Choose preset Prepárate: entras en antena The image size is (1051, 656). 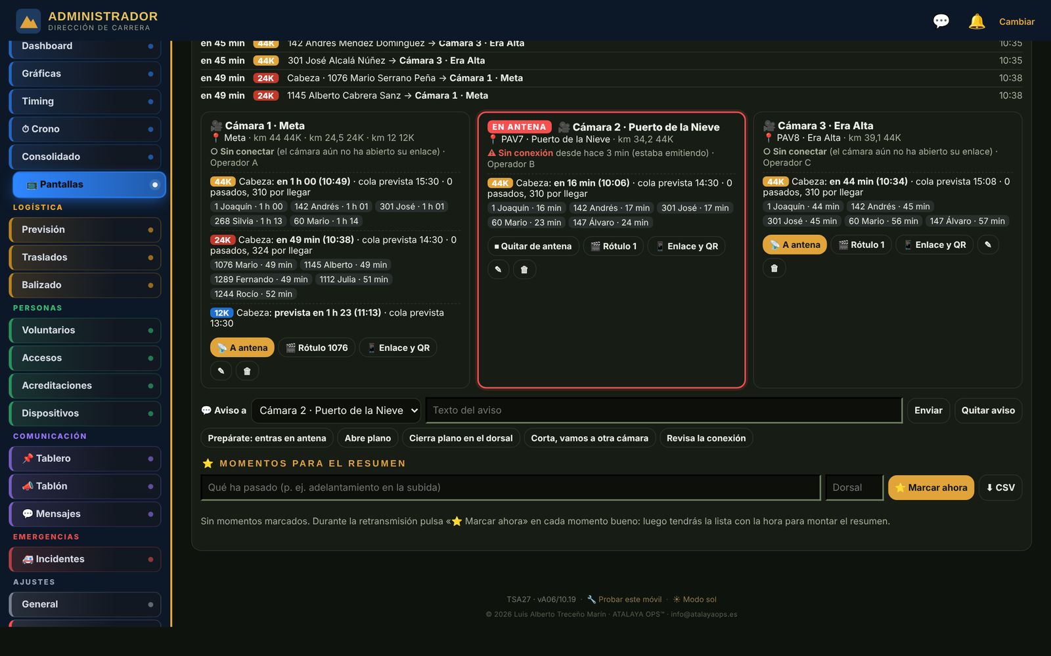(x=267, y=438)
